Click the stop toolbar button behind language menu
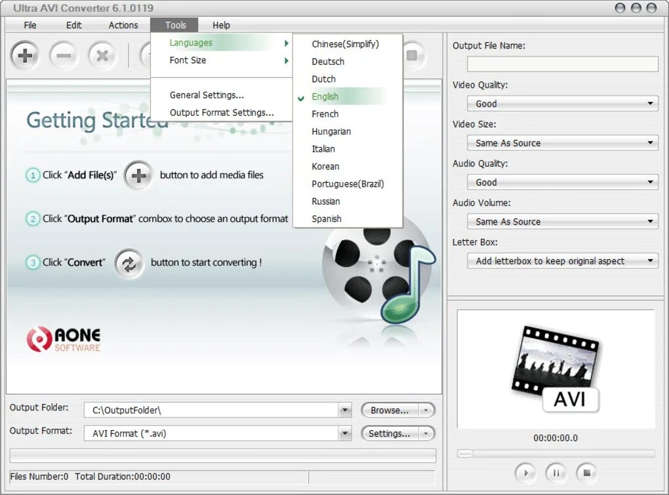Screen dimensions: 669x495 [x=413, y=56]
